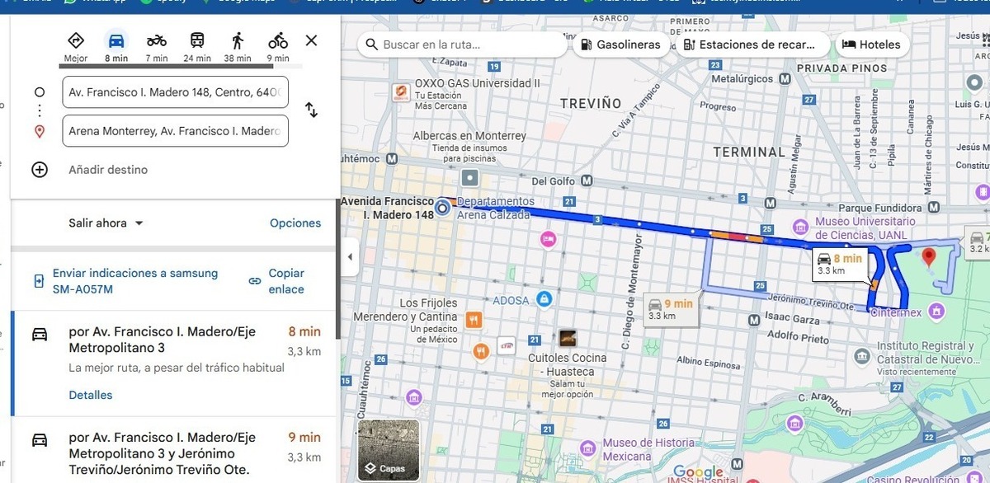Click the Museo Universitario de Ciencias marker

(x=801, y=226)
